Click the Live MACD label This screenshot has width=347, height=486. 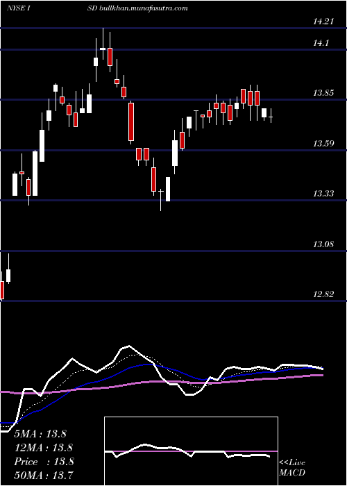(292, 468)
